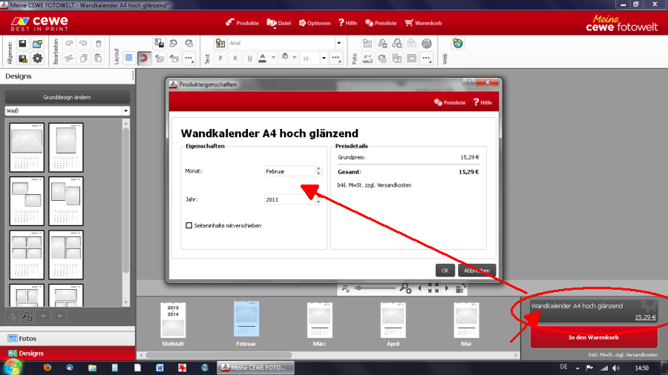Click the globe Web icon
Image resolution: width=668 pixels, height=375 pixels.
(458, 44)
